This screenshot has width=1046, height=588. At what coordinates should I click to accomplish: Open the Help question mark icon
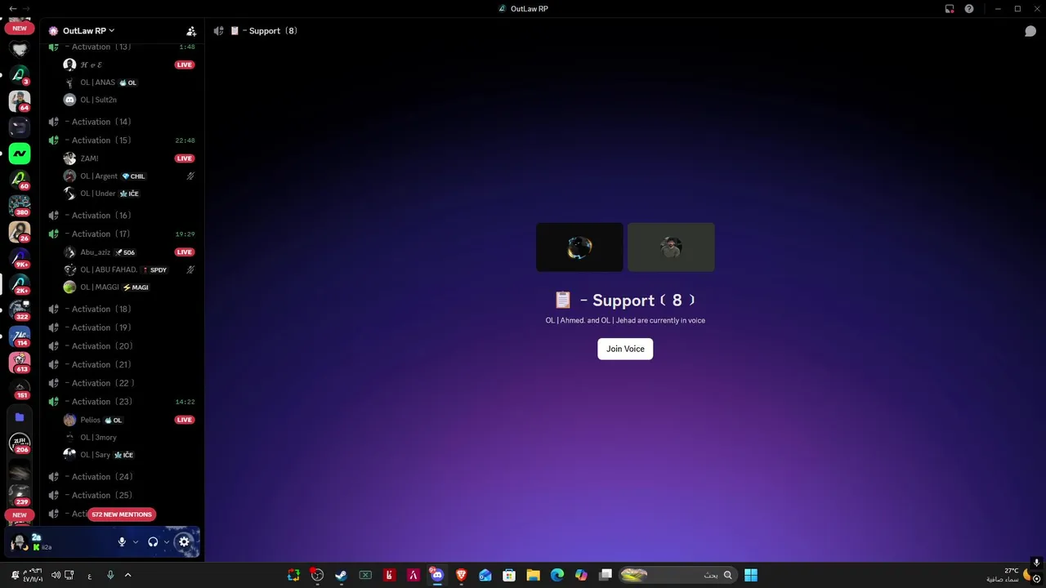(x=969, y=8)
